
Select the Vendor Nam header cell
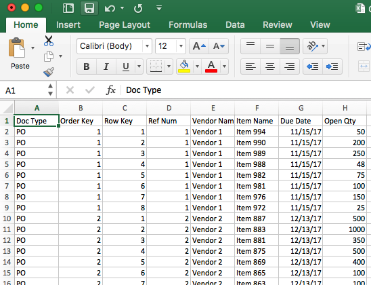213,121
